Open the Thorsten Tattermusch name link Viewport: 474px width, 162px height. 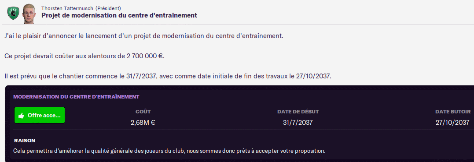67,8
